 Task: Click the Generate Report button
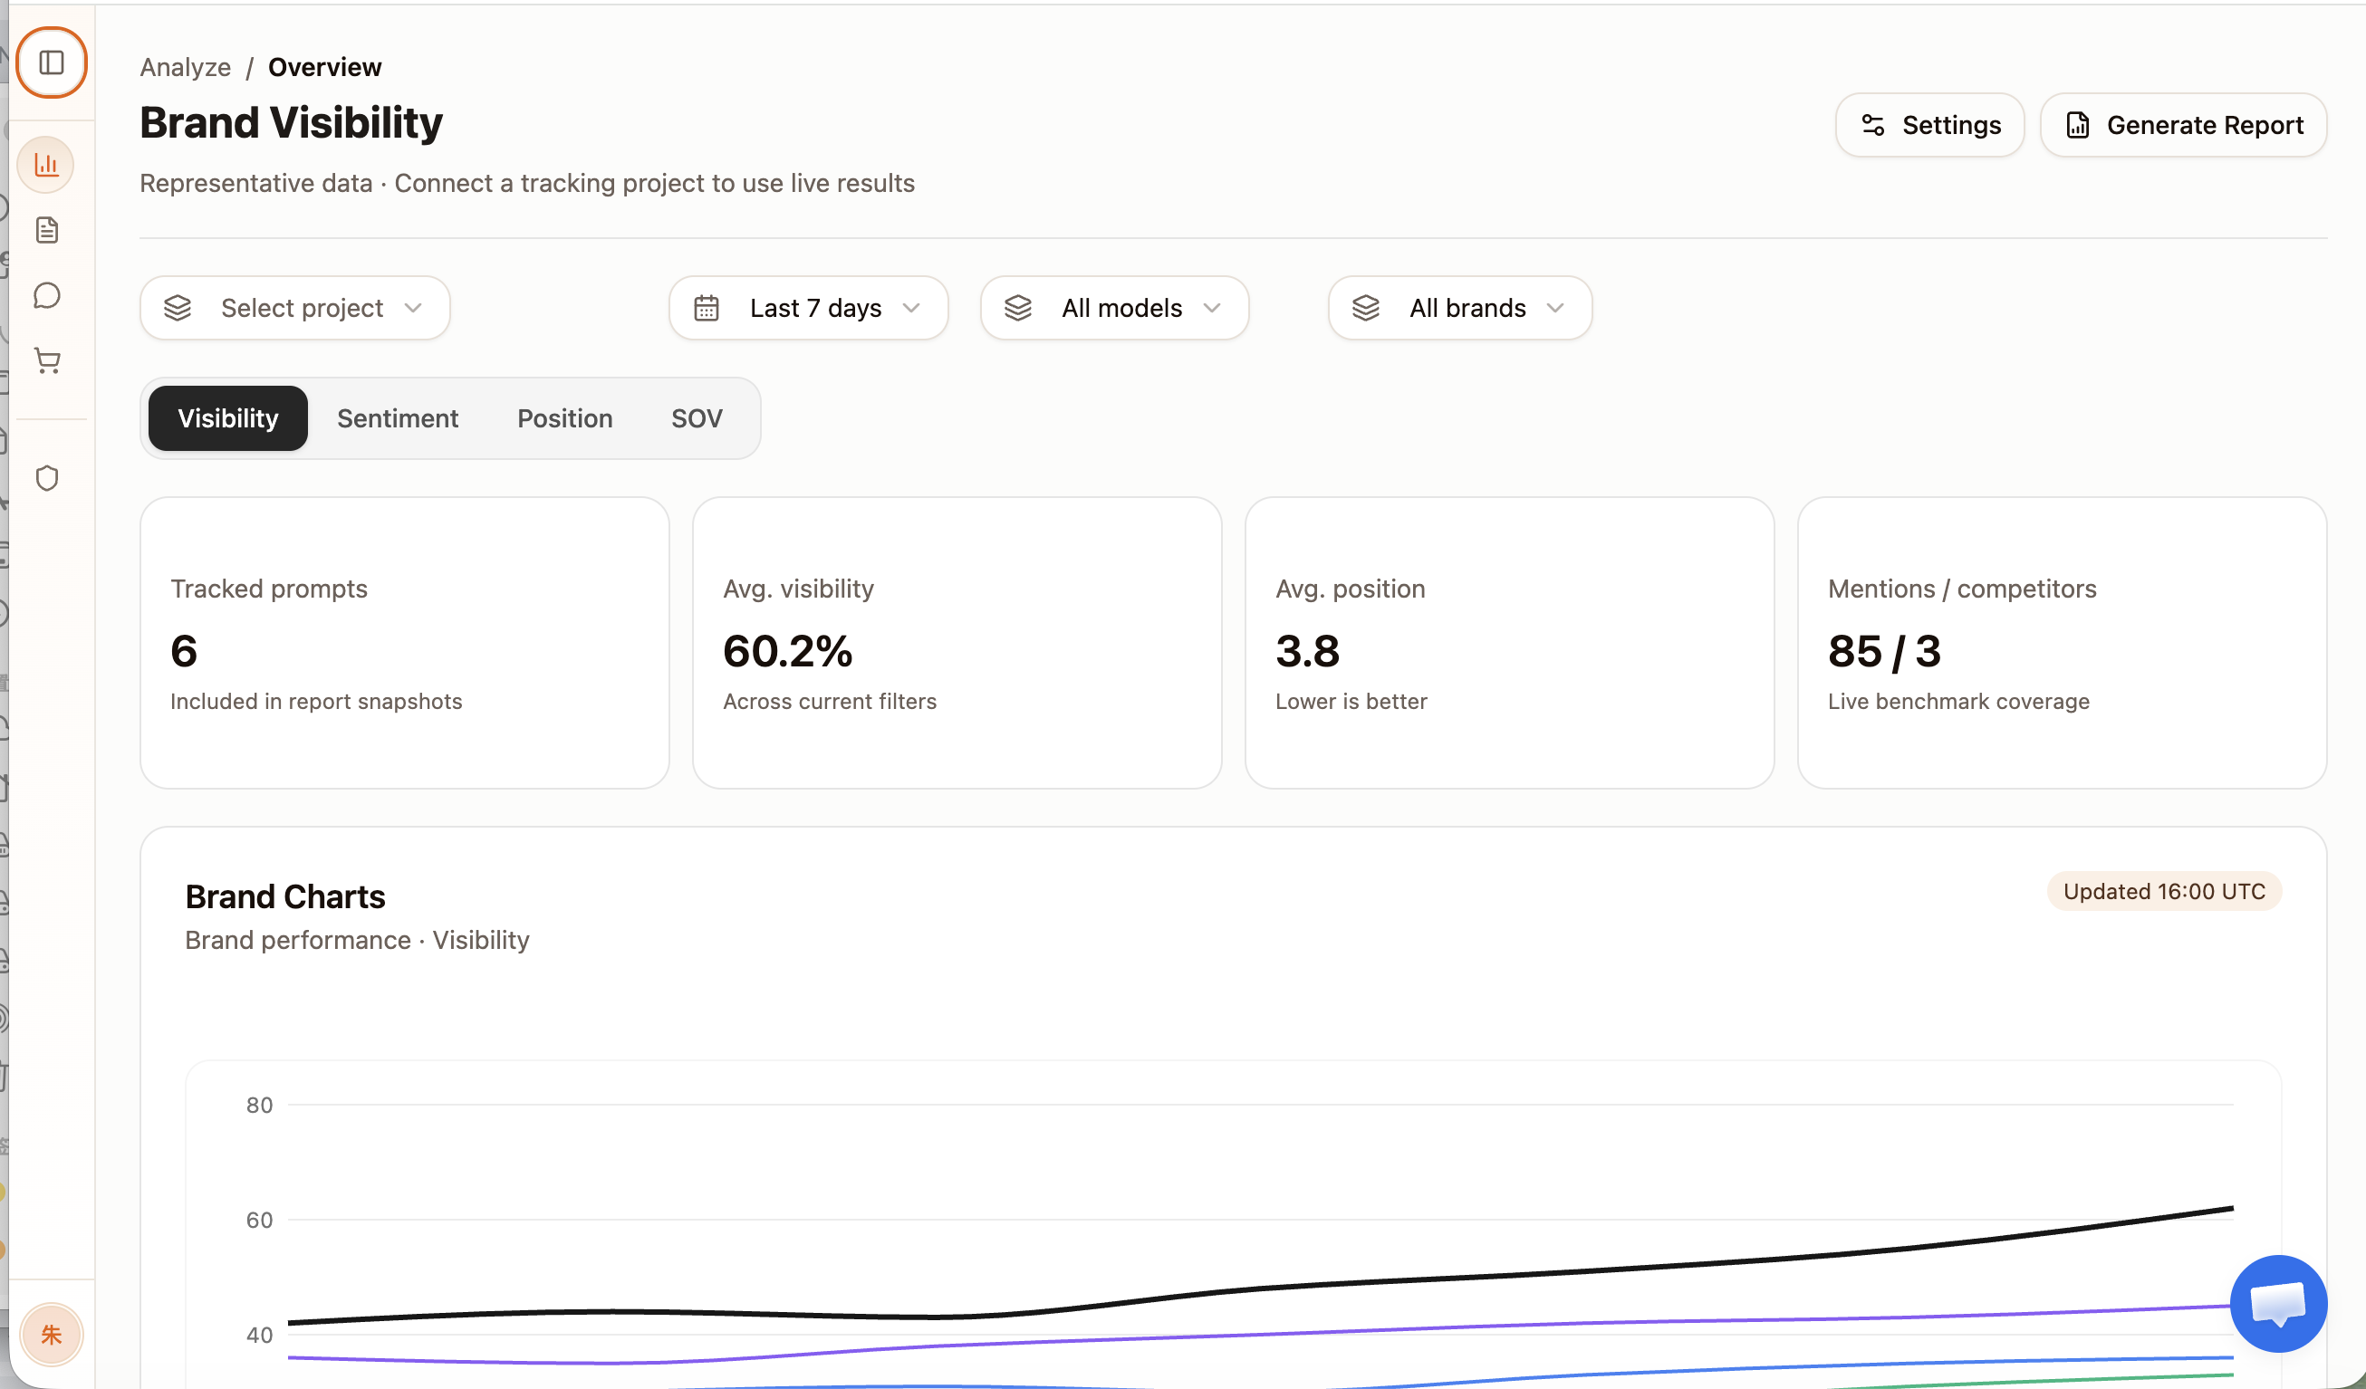(x=2183, y=125)
